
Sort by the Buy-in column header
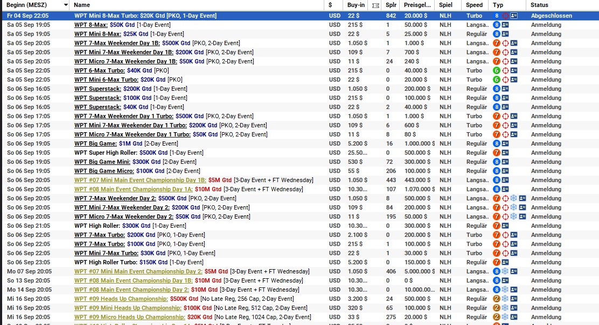(356, 5)
